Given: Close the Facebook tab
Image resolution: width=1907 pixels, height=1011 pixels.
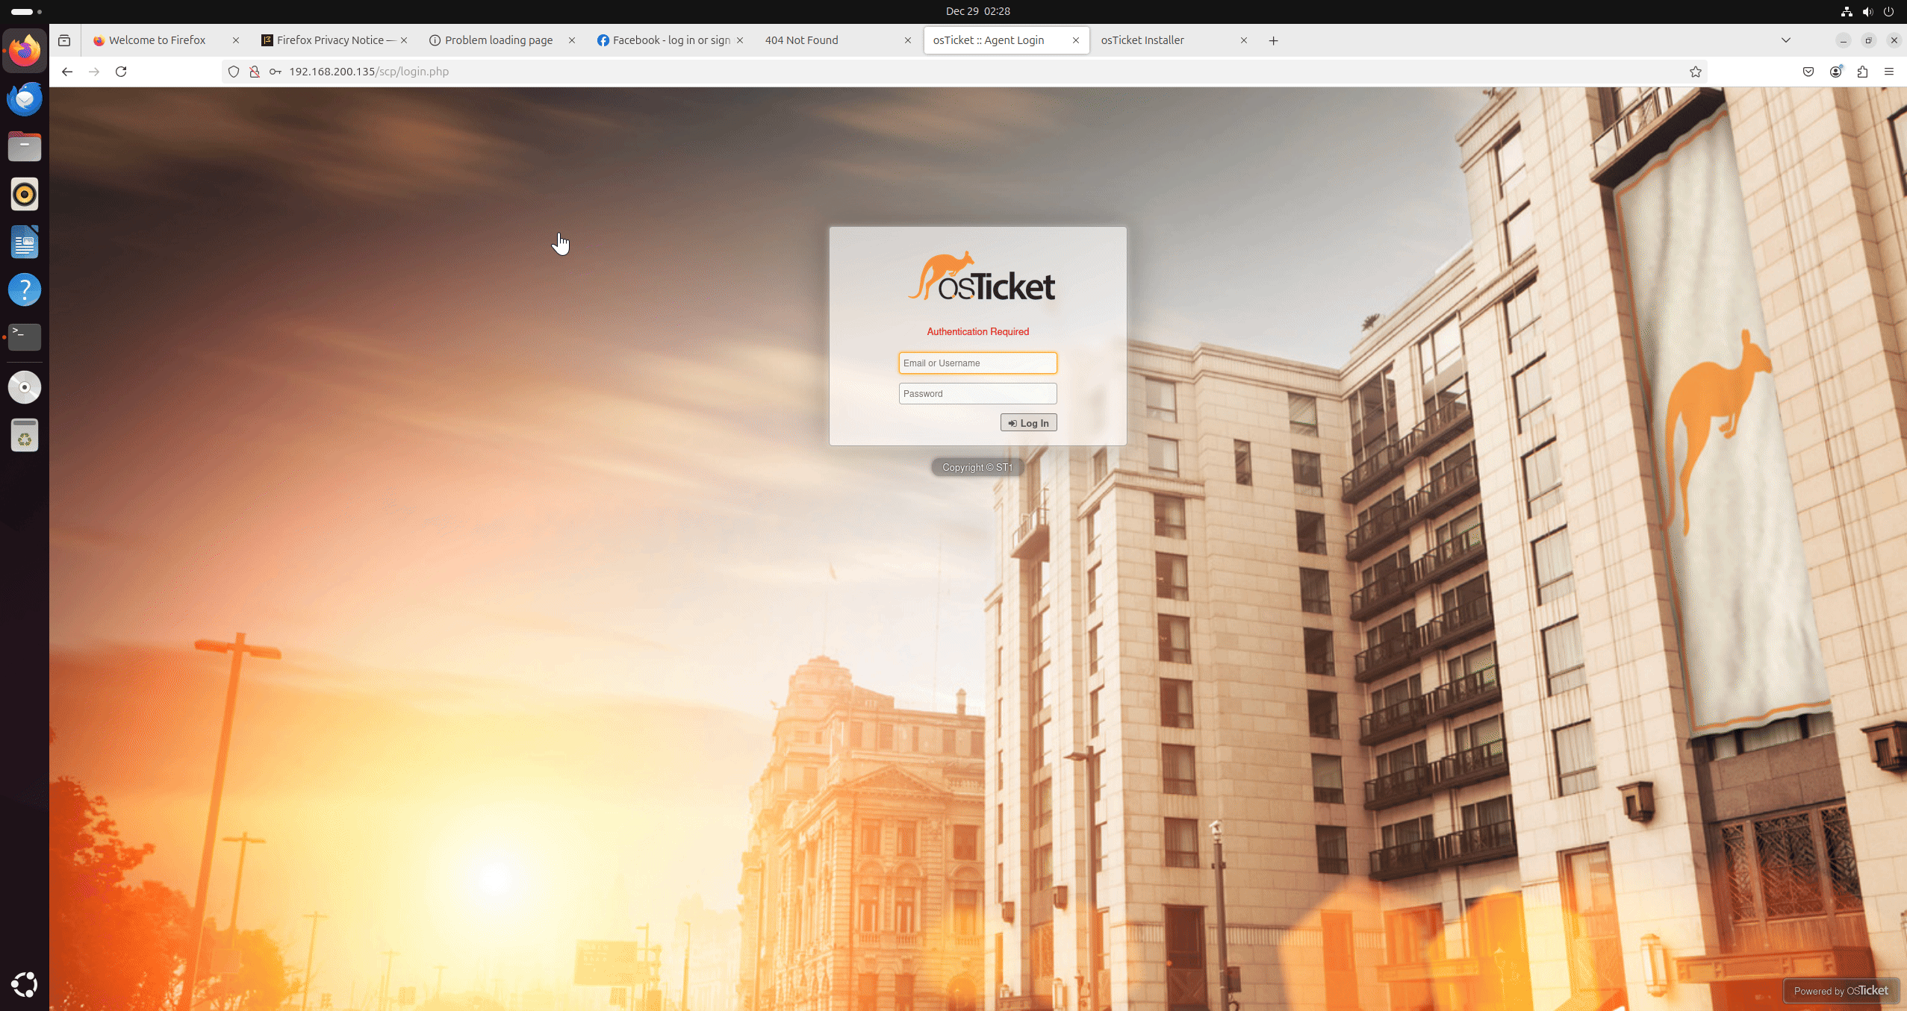Looking at the screenshot, I should click(740, 40).
